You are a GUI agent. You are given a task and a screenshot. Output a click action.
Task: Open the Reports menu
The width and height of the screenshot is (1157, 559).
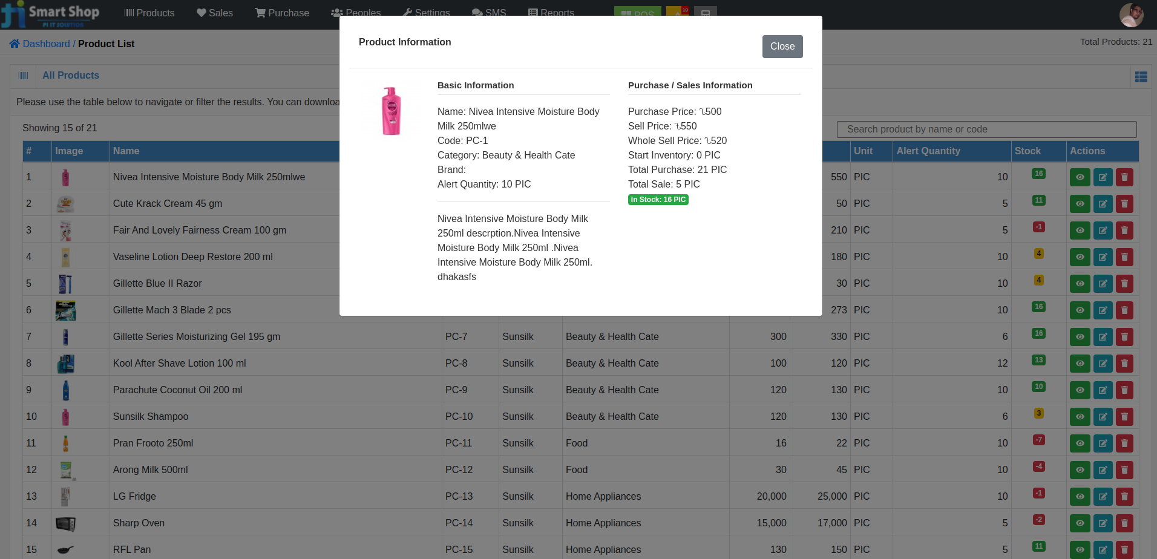551,13
